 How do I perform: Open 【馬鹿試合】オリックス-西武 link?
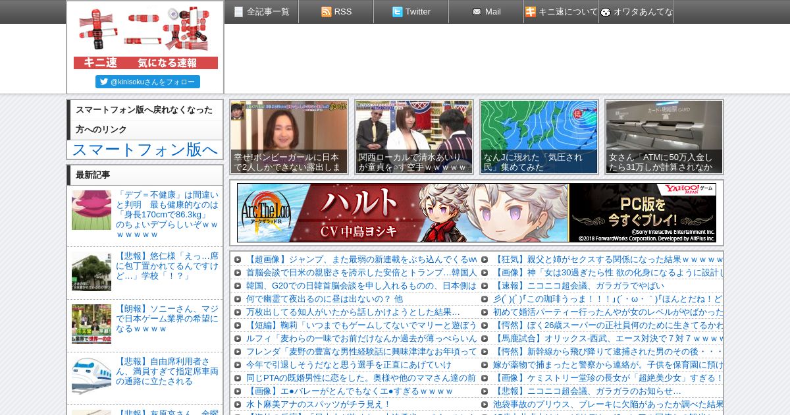click(608, 339)
